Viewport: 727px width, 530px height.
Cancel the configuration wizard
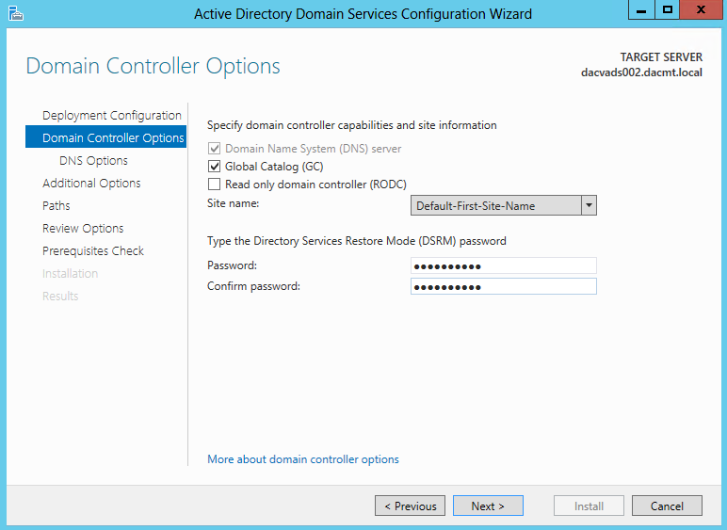[667, 506]
